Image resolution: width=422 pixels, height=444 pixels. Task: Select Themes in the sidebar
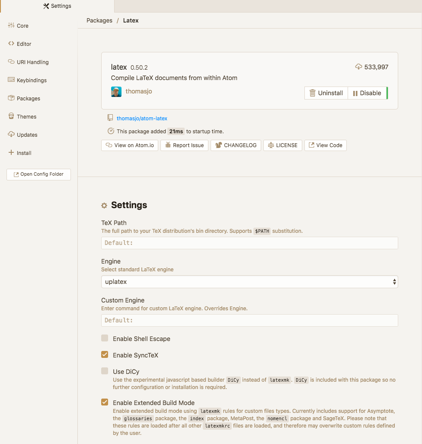pyautogui.click(x=26, y=116)
